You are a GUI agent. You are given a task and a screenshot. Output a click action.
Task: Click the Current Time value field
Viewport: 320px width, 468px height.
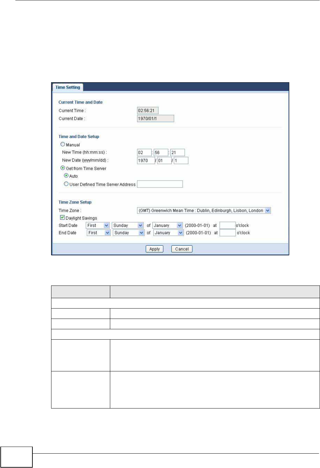148,111
